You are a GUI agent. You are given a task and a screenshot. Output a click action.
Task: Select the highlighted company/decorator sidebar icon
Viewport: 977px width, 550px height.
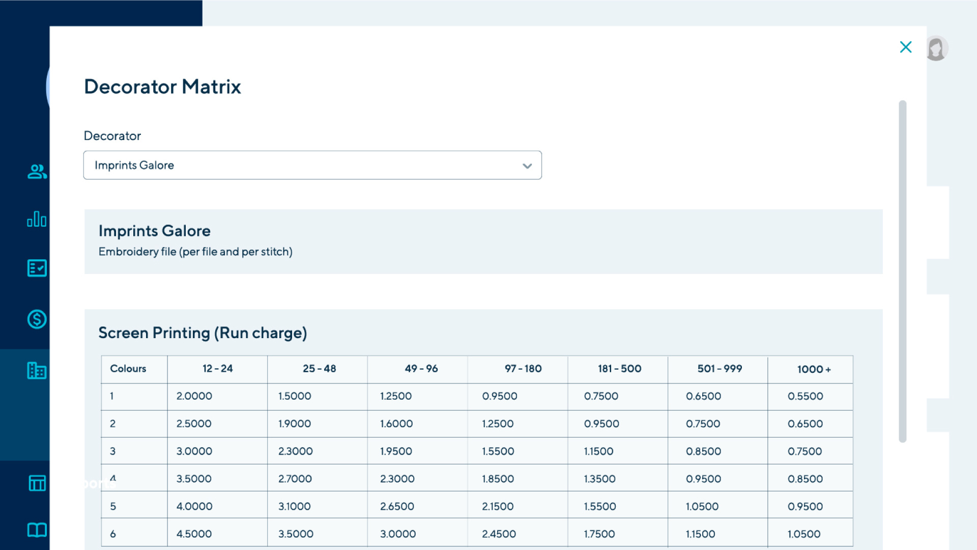(x=36, y=371)
